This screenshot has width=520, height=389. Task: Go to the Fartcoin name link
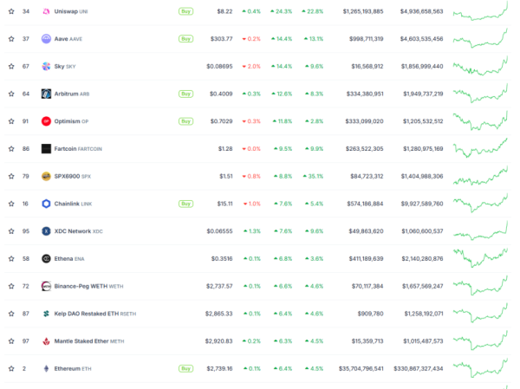[x=78, y=148]
